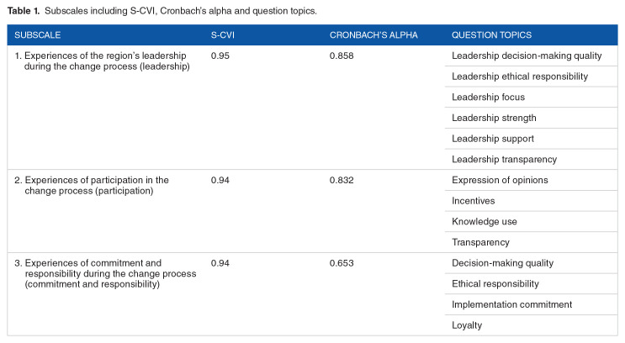Click the S-CVI column header
This screenshot has width=625, height=343.
223,35
